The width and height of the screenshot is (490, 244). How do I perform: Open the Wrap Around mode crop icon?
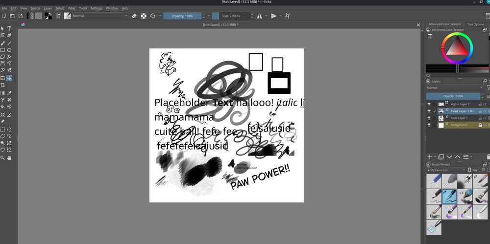coord(287,16)
